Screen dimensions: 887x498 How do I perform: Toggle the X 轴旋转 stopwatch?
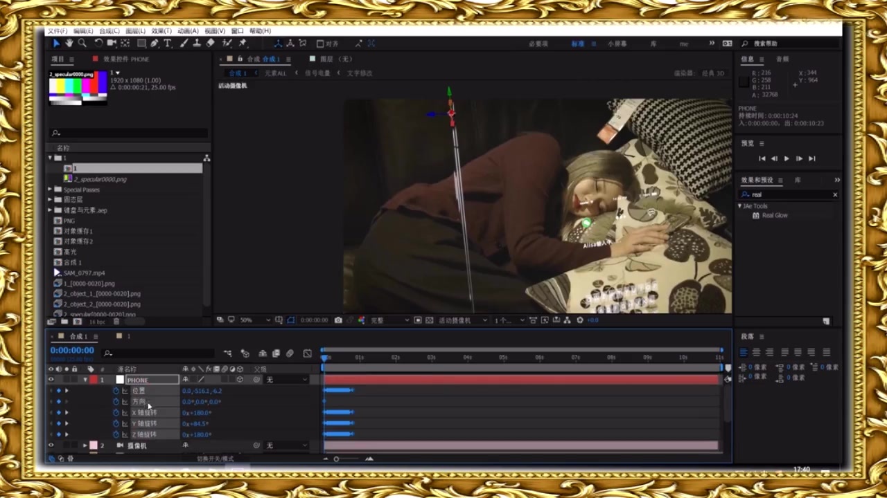pyautogui.click(x=116, y=413)
